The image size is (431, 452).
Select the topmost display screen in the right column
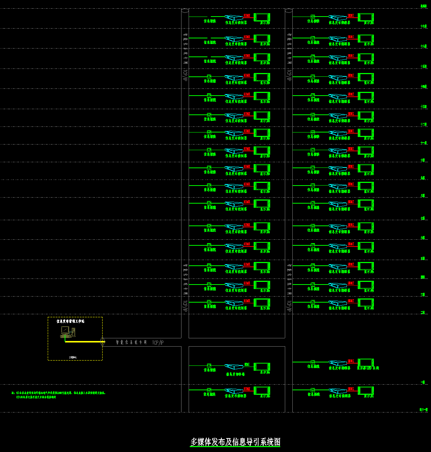(366, 17)
